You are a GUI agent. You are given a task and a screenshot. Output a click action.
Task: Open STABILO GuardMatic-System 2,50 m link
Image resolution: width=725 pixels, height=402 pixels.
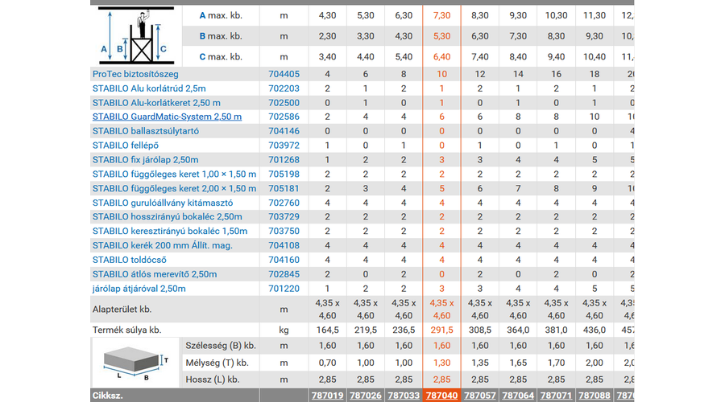(x=167, y=117)
